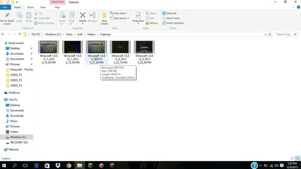
Task: Open Windows Store from taskbar
Action: pyautogui.click(x=47, y=165)
